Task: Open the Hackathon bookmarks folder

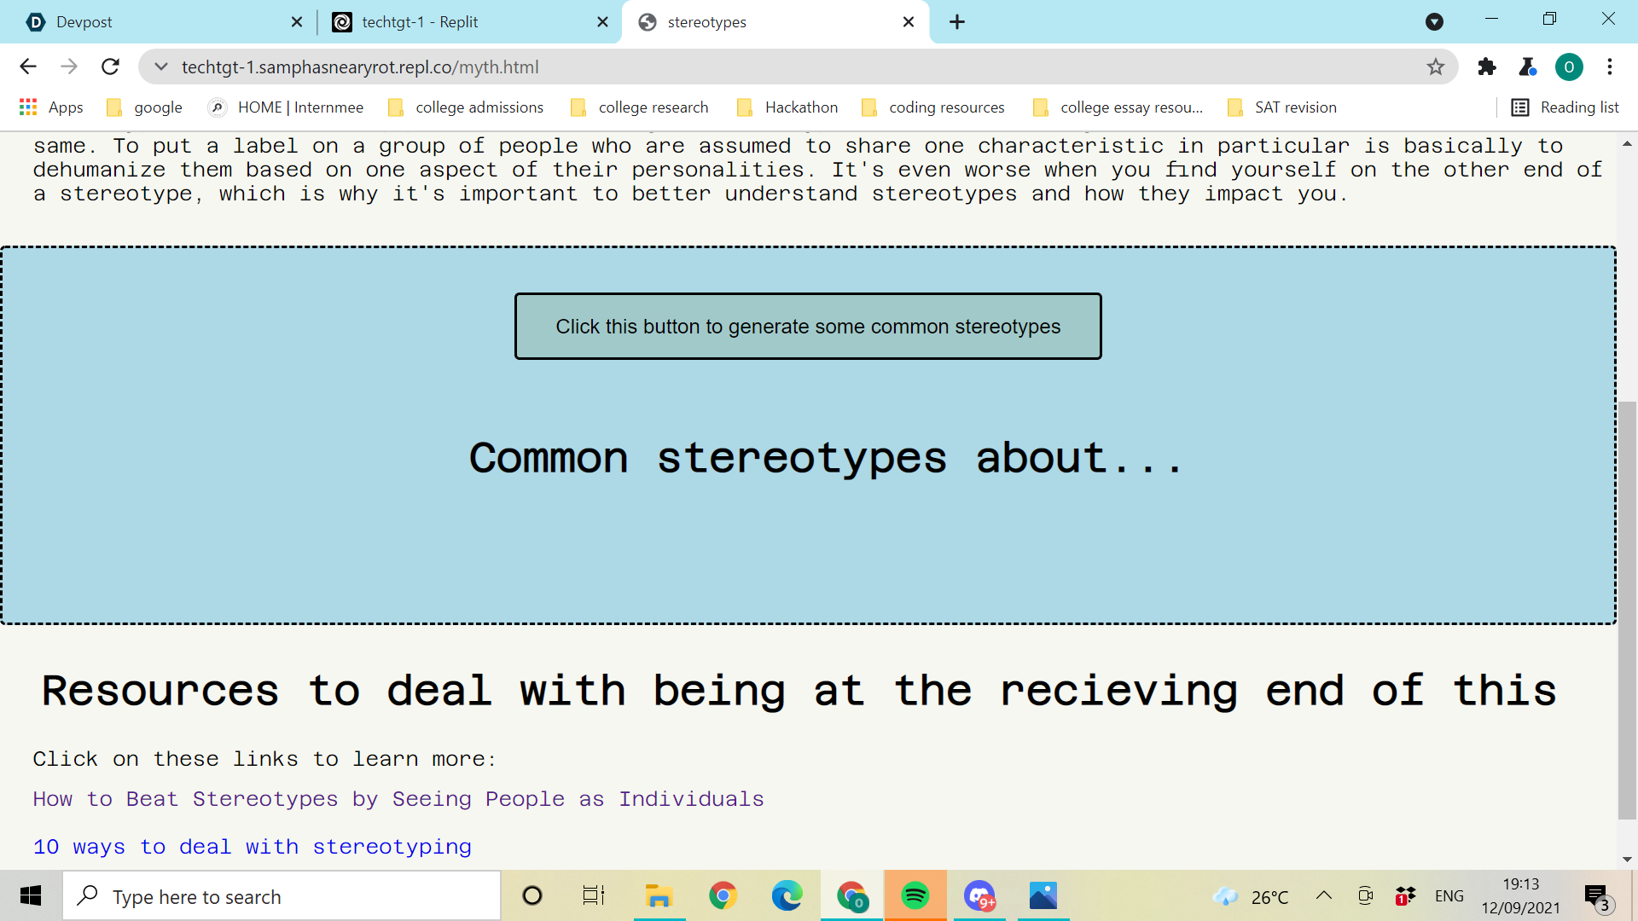Action: point(787,107)
